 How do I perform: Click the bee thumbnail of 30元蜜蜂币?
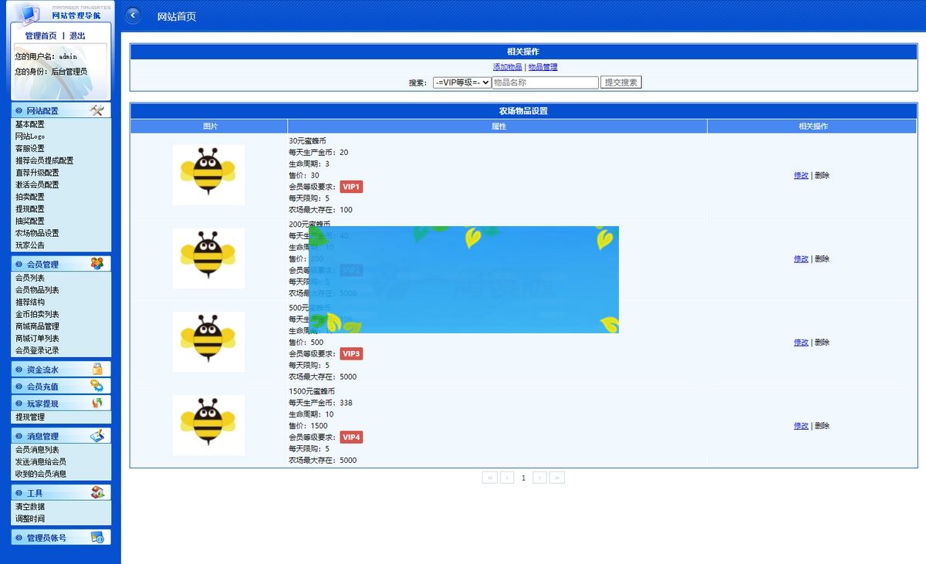click(x=208, y=174)
